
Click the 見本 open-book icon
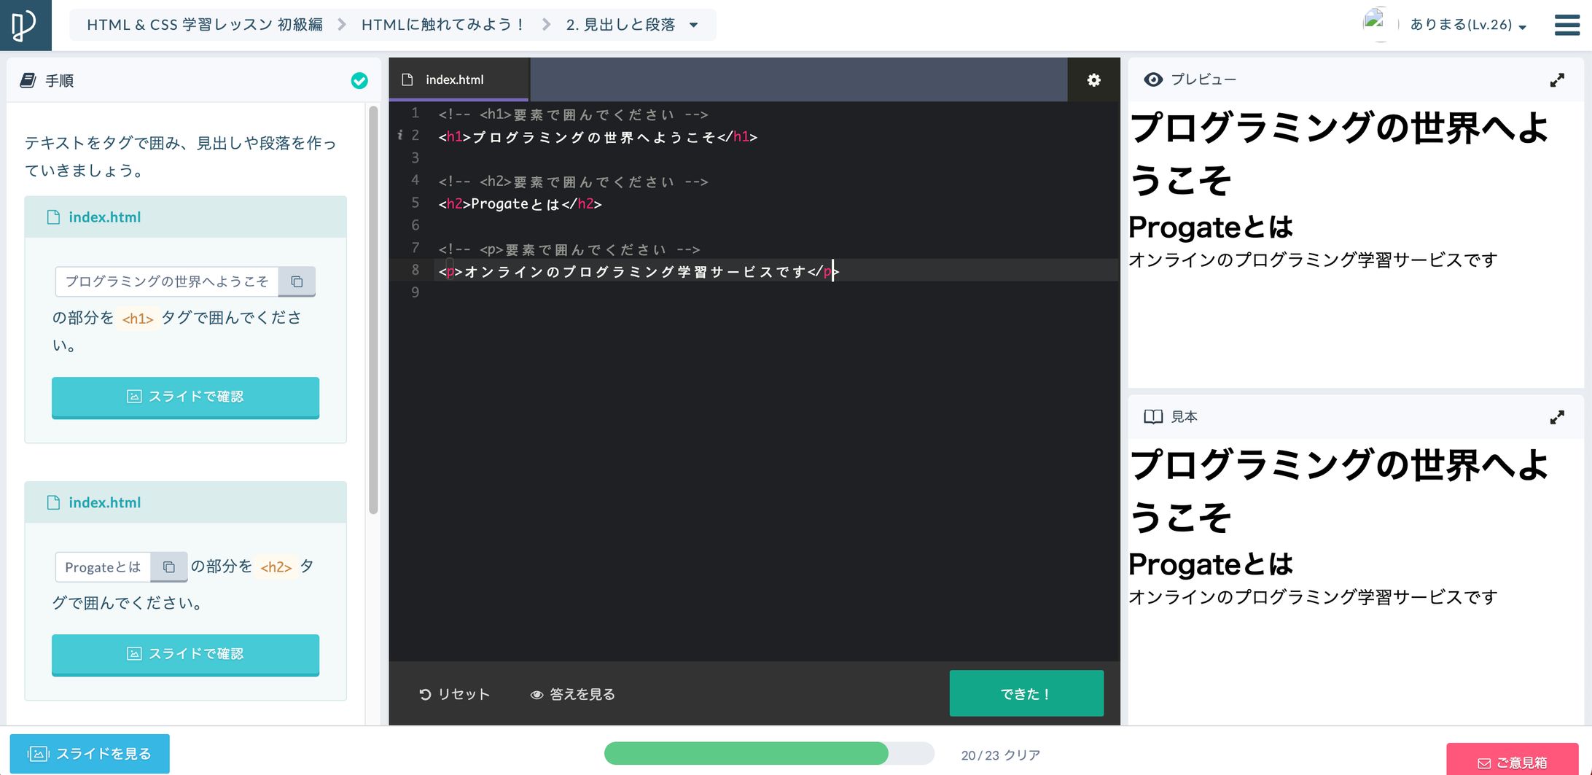click(x=1153, y=416)
